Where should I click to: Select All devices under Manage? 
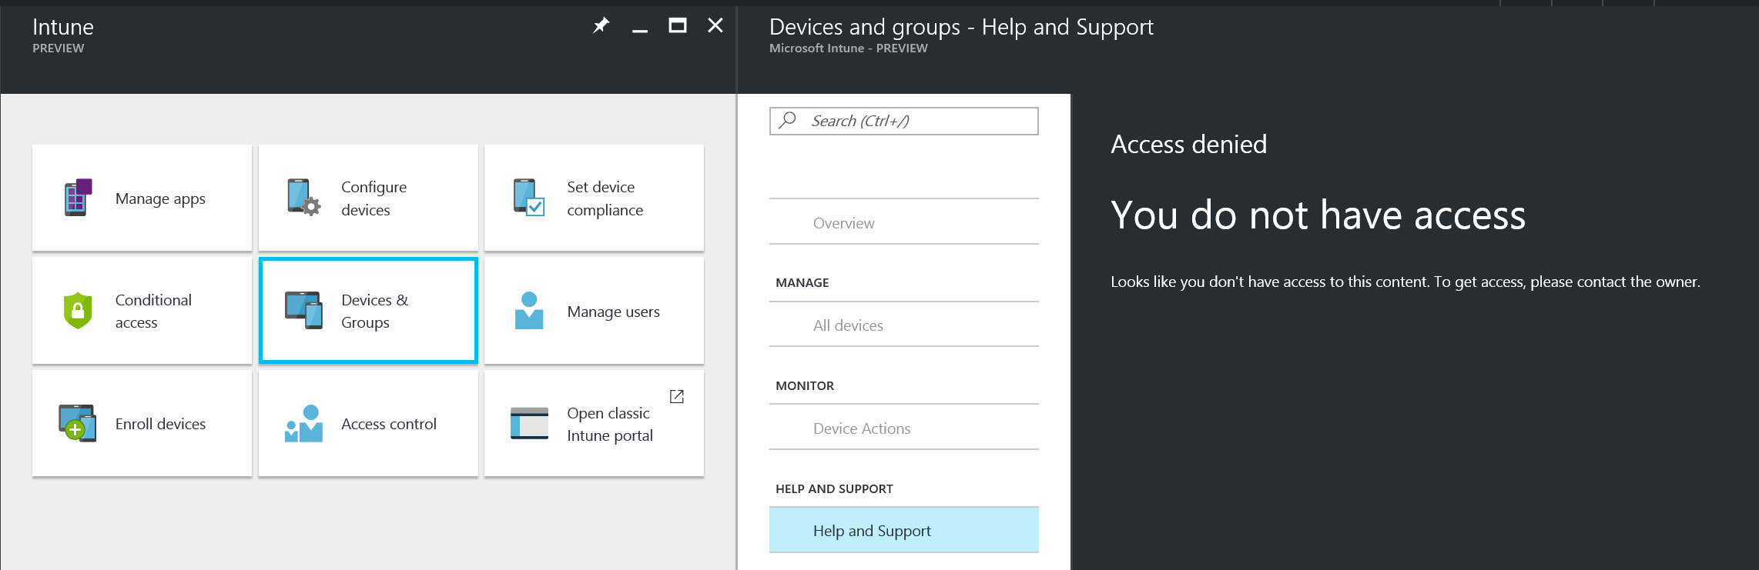coord(848,325)
